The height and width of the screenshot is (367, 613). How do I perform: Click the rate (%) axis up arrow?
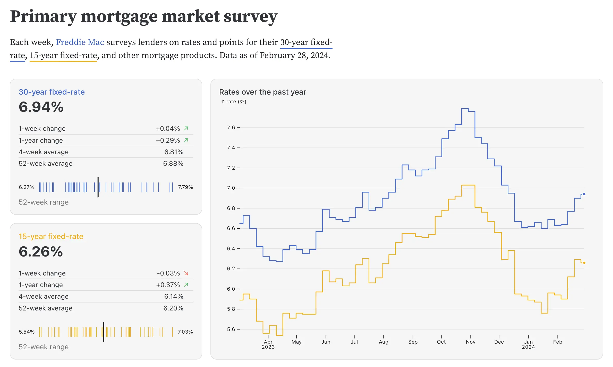pos(223,102)
